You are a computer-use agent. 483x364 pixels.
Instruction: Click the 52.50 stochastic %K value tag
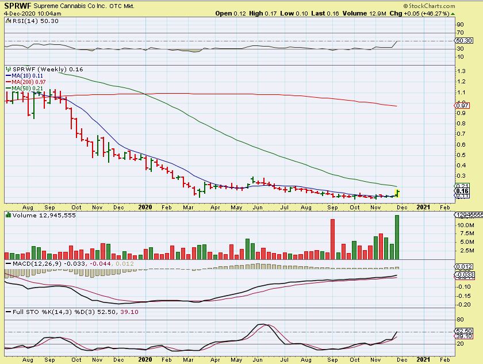pos(464,331)
